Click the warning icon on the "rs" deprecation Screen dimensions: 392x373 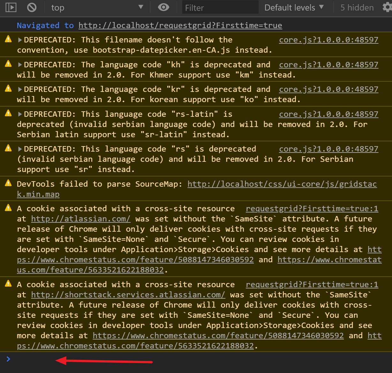[x=8, y=148]
